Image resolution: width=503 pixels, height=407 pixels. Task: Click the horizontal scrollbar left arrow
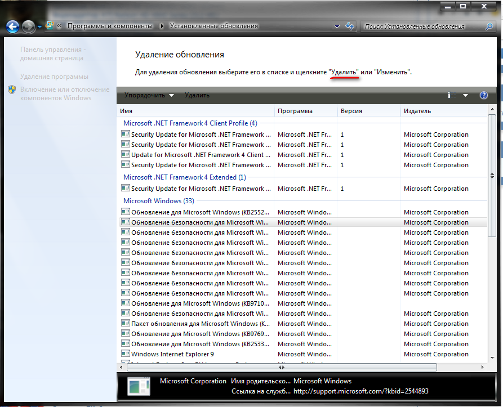(x=121, y=367)
